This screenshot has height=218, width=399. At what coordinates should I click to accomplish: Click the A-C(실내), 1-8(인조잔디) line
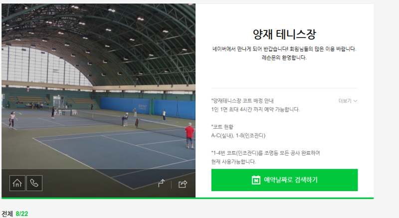[238, 136]
